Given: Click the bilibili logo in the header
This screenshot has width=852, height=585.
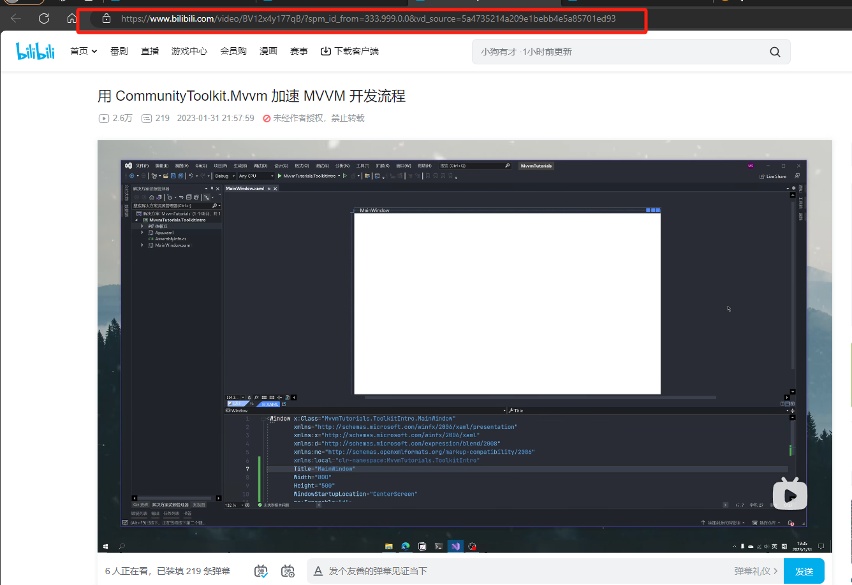Looking at the screenshot, I should [36, 51].
